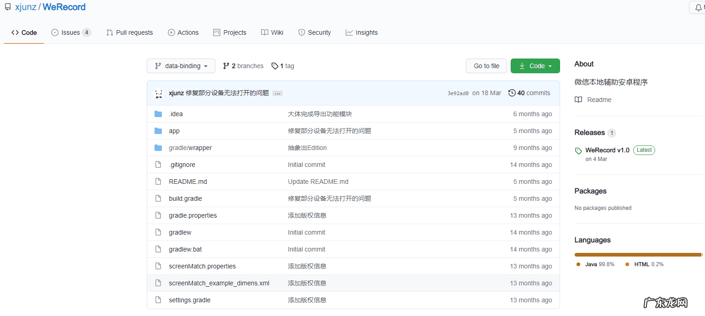Expand the commit message ellipsis button
705x316 pixels.
pyautogui.click(x=277, y=93)
